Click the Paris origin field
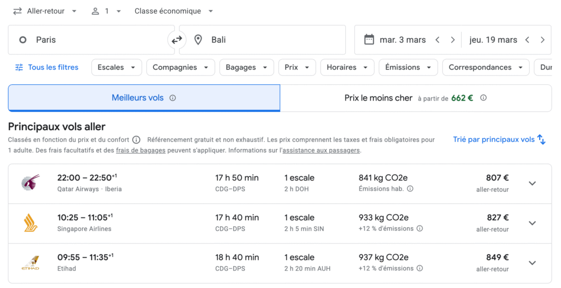 [x=91, y=39]
